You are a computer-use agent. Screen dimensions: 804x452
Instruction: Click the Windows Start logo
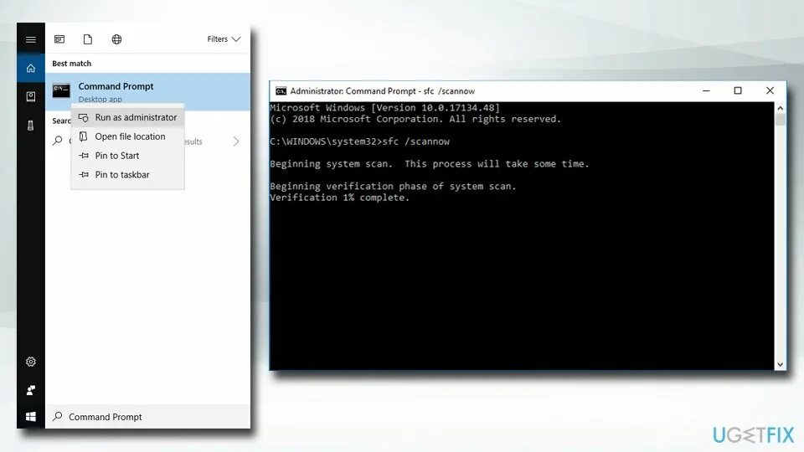[31, 417]
